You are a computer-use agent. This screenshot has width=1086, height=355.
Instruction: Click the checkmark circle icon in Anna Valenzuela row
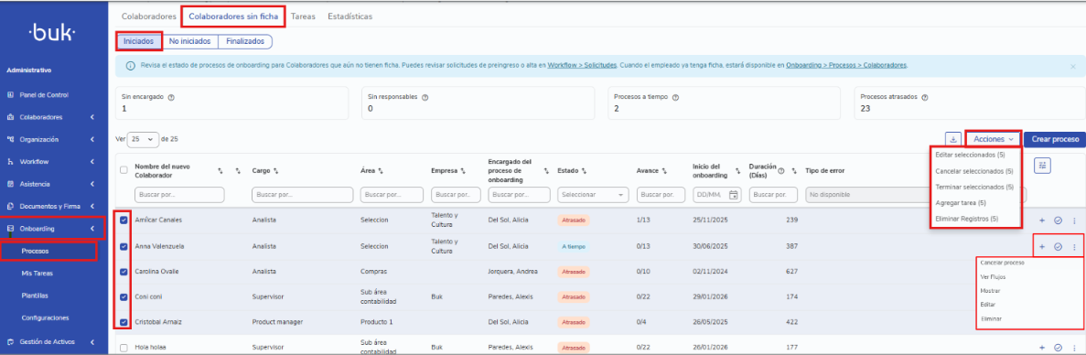click(x=1058, y=246)
